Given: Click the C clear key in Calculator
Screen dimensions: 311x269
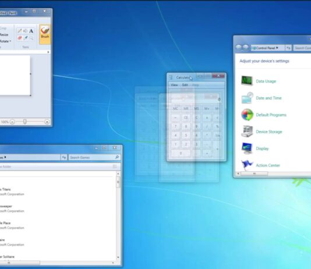Looking at the screenshot, I should (196, 118).
